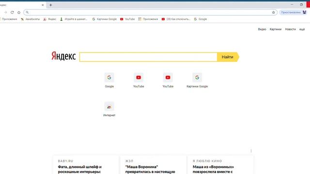Open the Как отключить YouTube bookmark
310x174 pixels.
point(176,19)
